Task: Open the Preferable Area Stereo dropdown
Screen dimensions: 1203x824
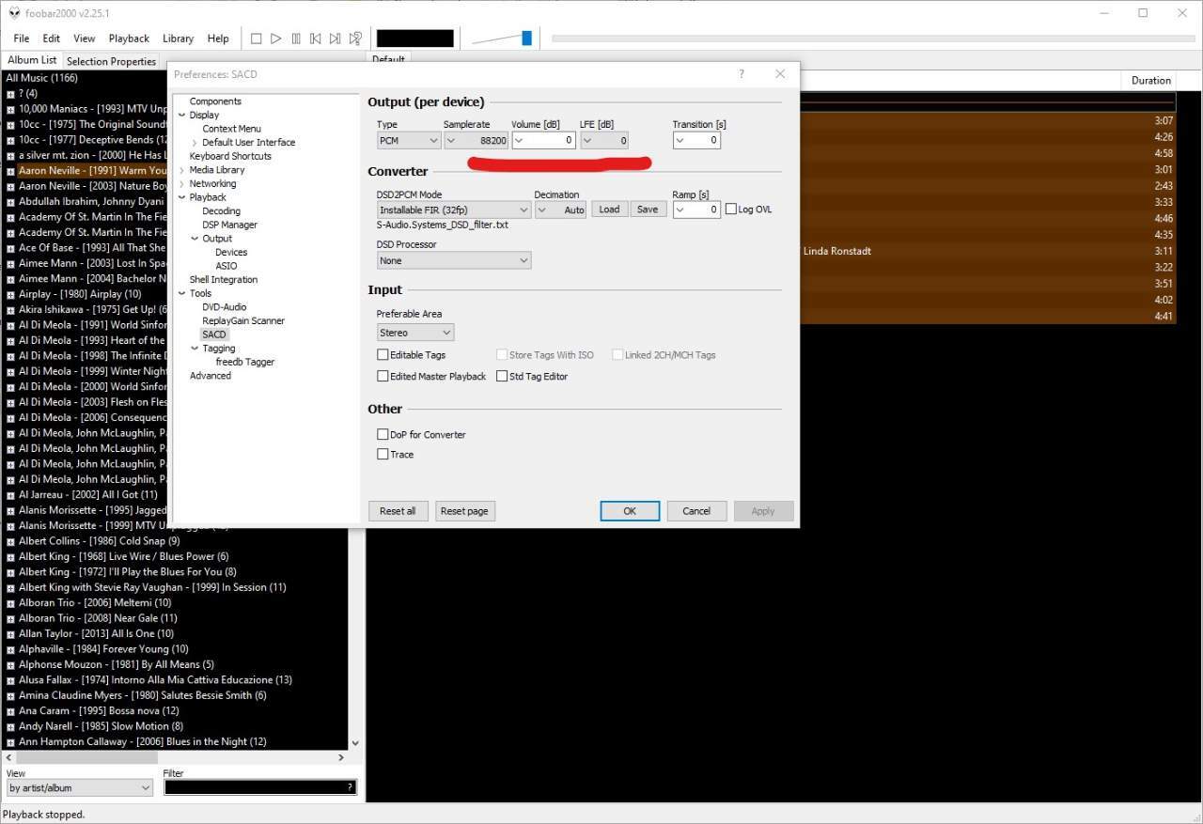Action: (415, 333)
